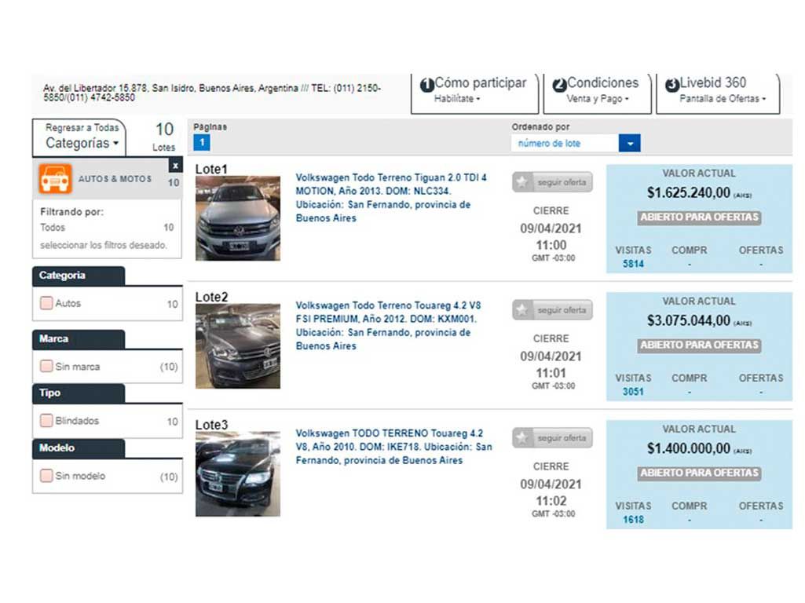Screen dimensions: 805x603
Task: View the Lote2 Touareg photo thumbnail
Action: (x=238, y=346)
